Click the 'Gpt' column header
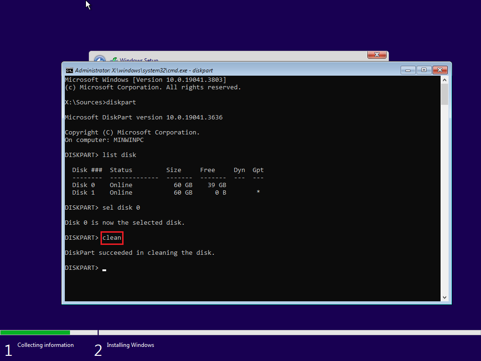Screen dimensions: 481x361 click(x=258, y=170)
